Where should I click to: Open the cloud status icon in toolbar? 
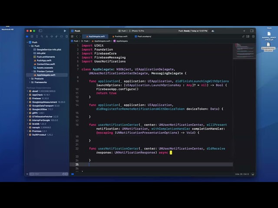click(x=213, y=31)
